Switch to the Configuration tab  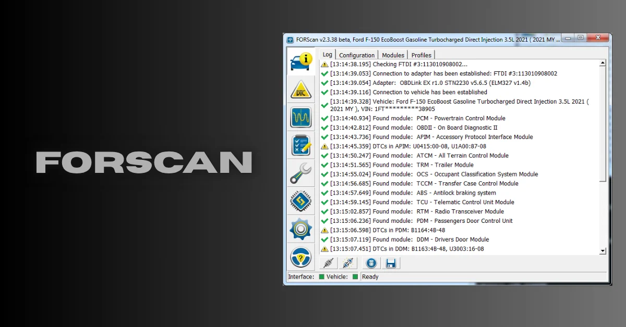[357, 55]
